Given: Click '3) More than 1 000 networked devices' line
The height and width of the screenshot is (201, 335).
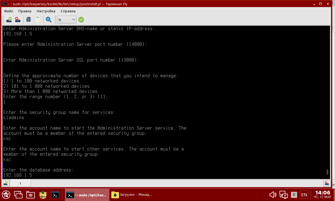Looking at the screenshot, I should click(50, 91).
